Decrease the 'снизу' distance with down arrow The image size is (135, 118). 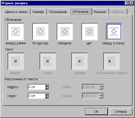pos(47,97)
